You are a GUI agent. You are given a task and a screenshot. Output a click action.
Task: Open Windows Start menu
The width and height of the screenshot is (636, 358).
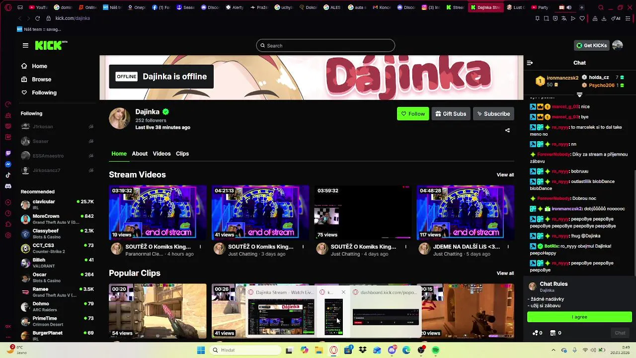201,351
